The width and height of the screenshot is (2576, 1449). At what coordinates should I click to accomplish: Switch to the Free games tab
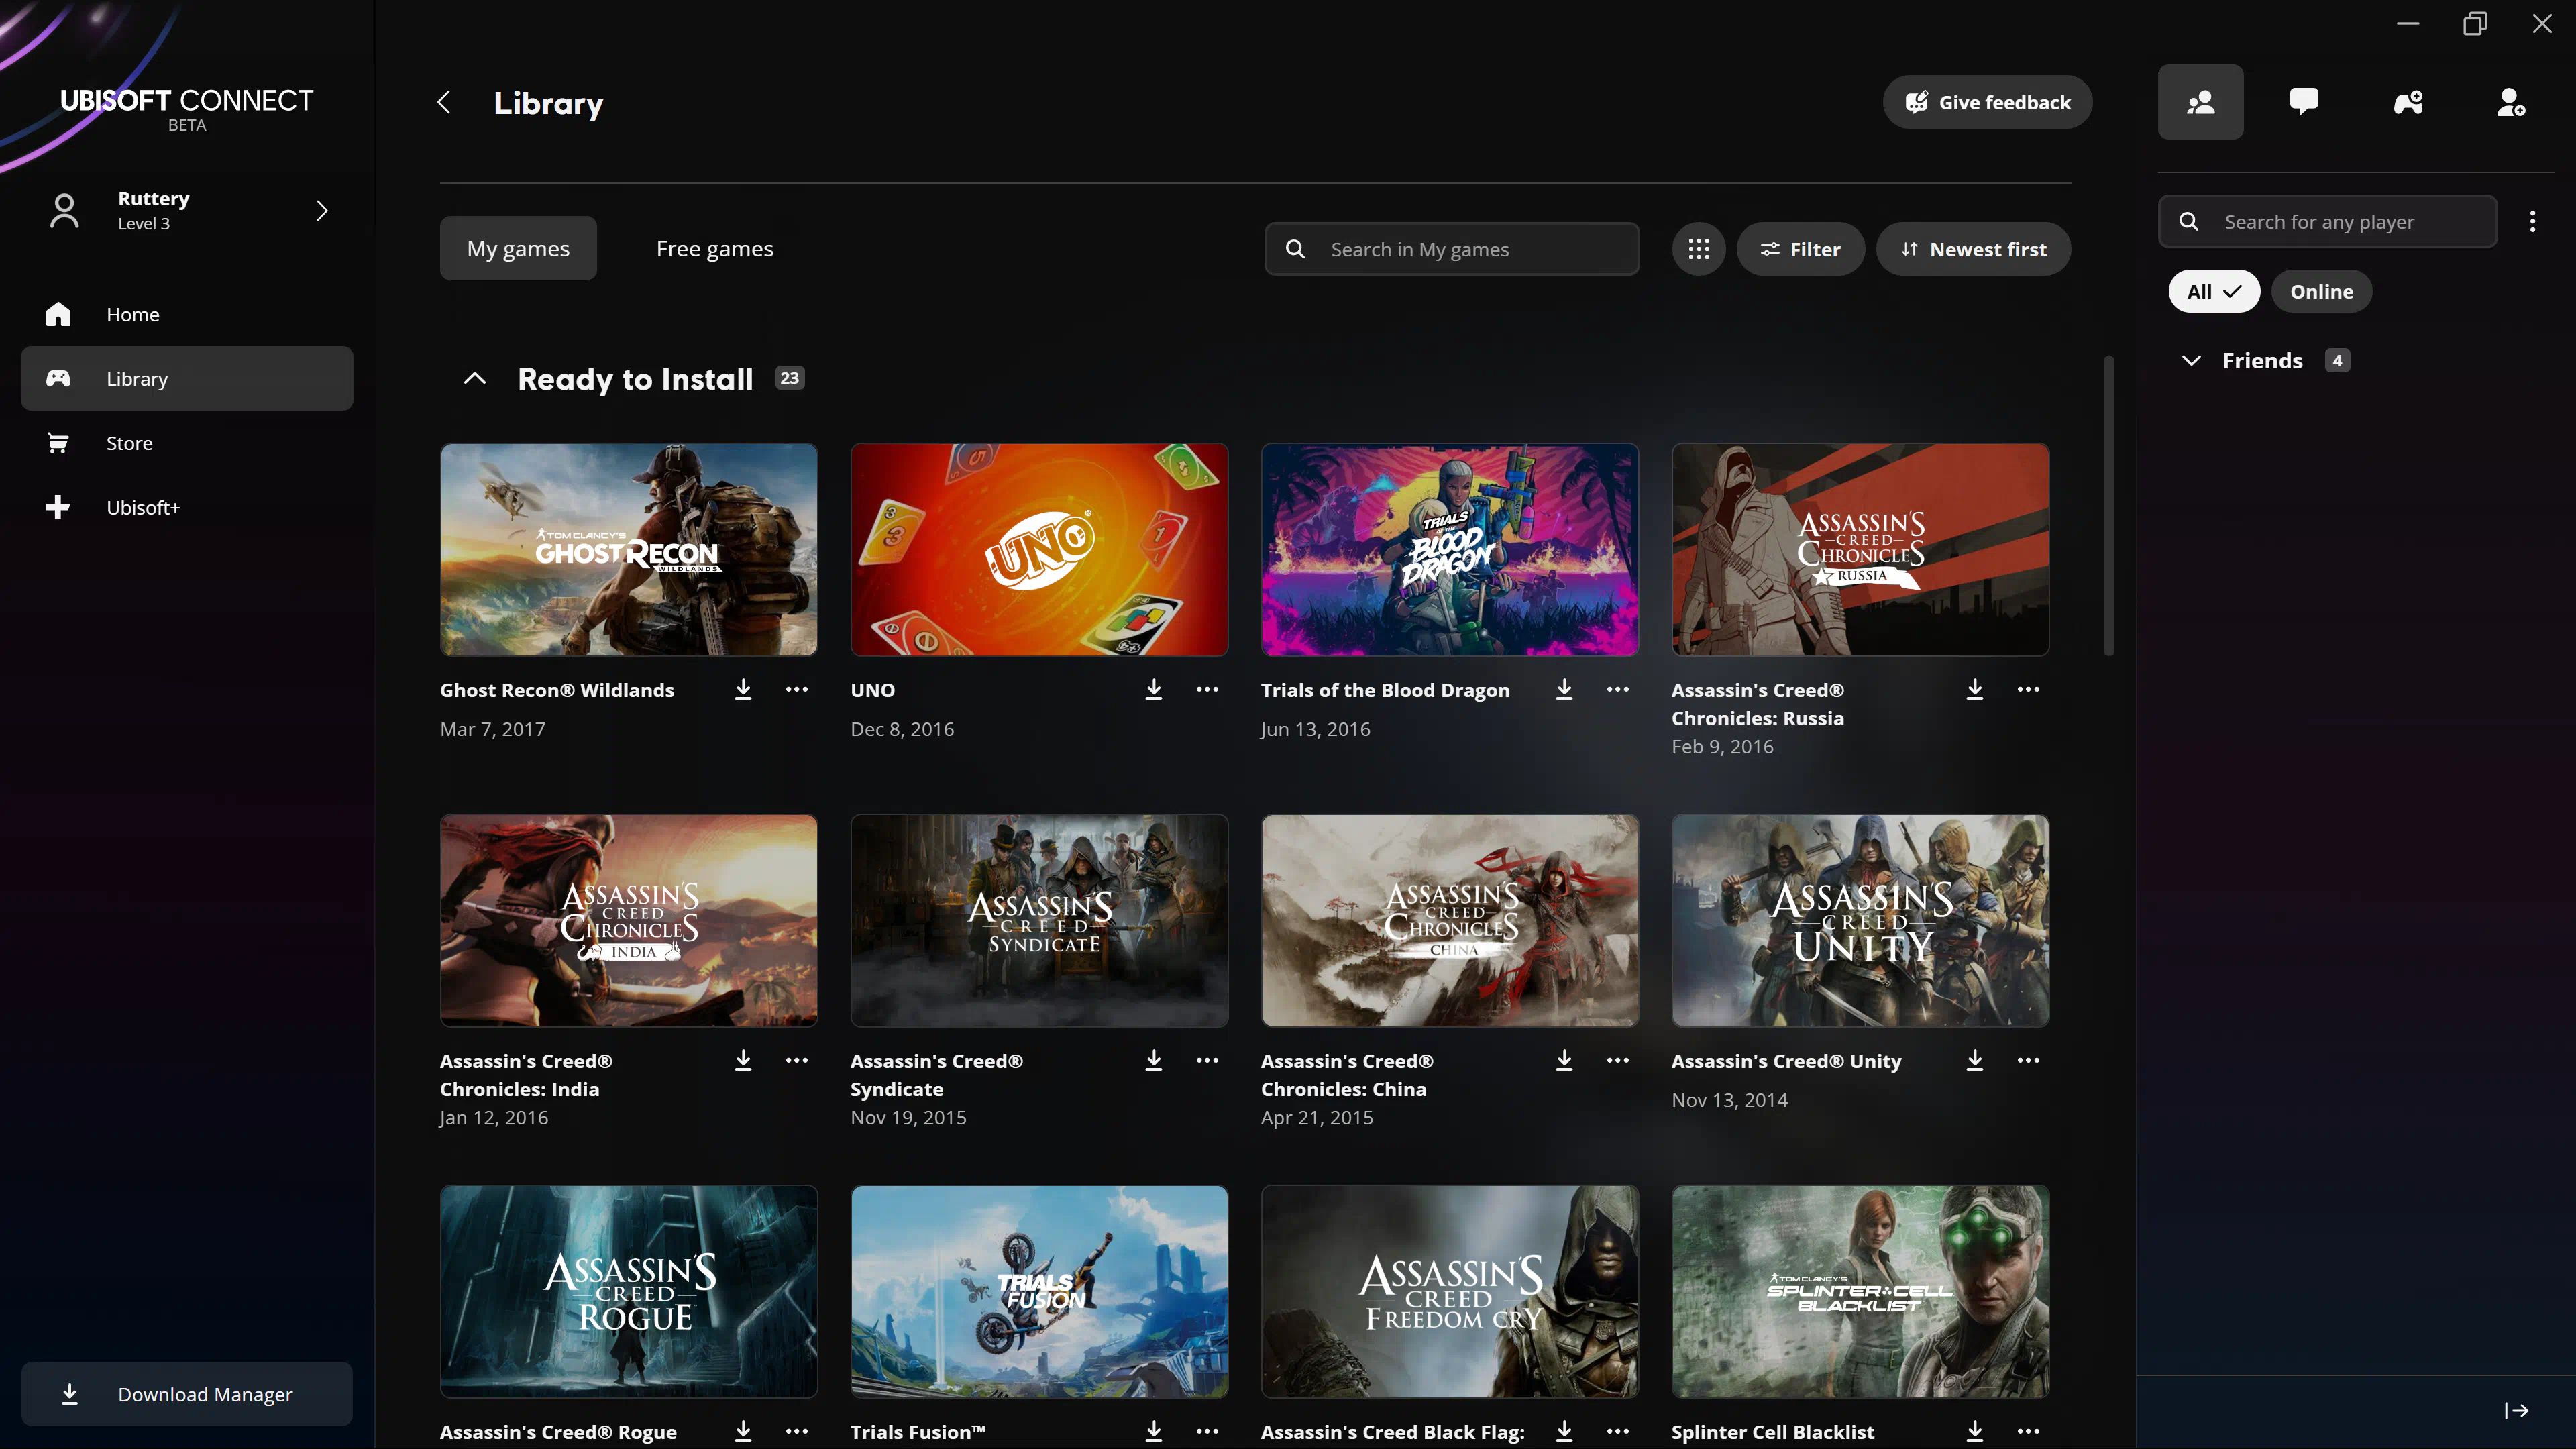click(x=714, y=249)
